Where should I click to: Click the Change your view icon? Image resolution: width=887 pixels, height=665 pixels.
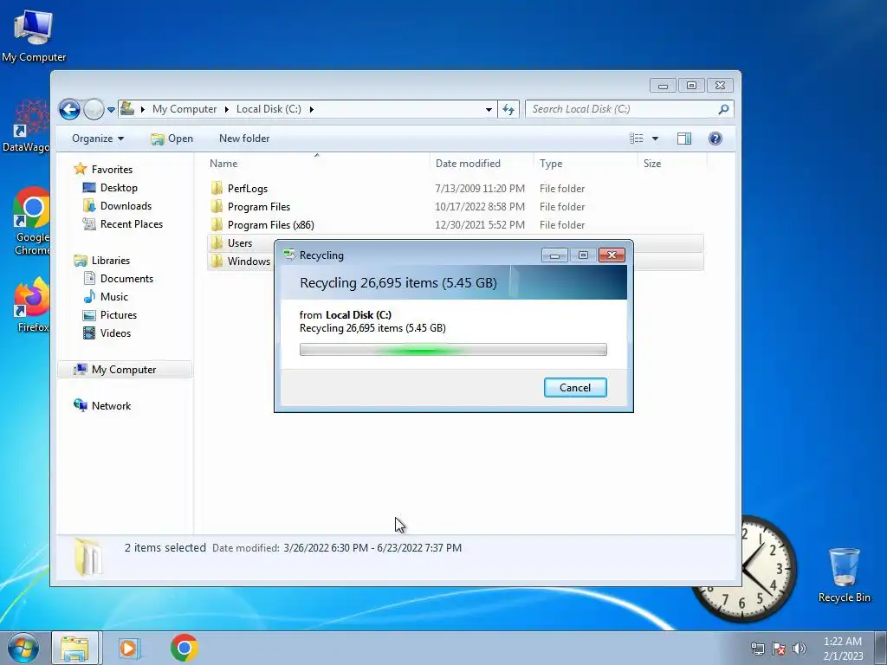click(637, 139)
